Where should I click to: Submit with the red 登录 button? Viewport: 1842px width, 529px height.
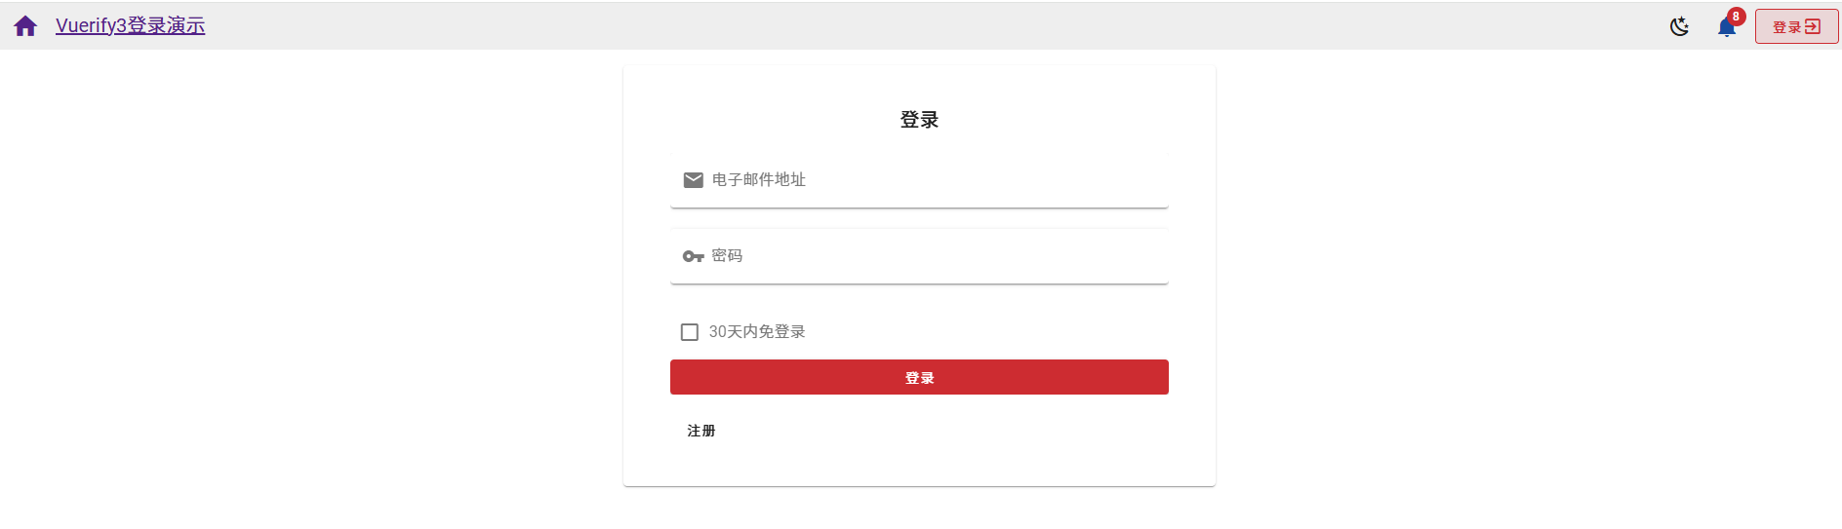[x=919, y=377]
